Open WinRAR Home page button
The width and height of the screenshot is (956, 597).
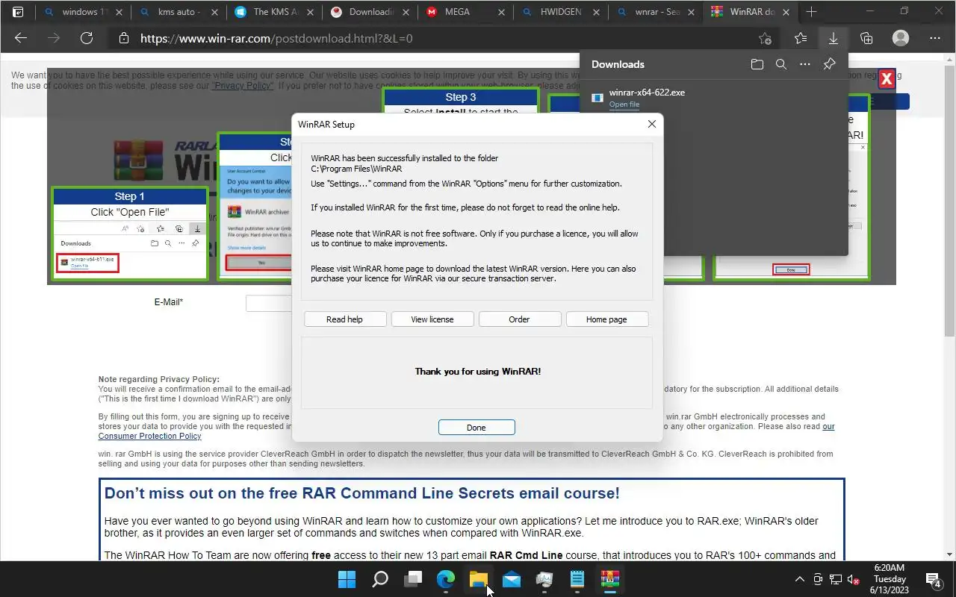coord(606,319)
